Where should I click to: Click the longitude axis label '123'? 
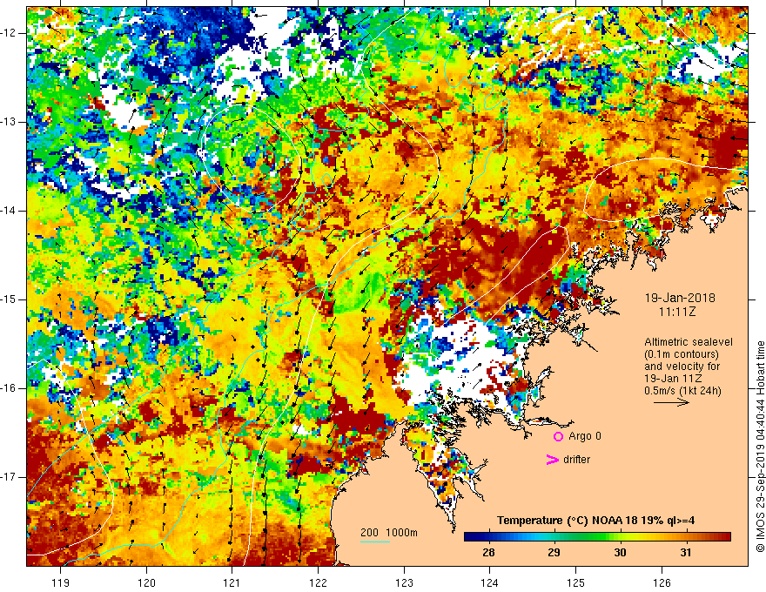coord(404,582)
